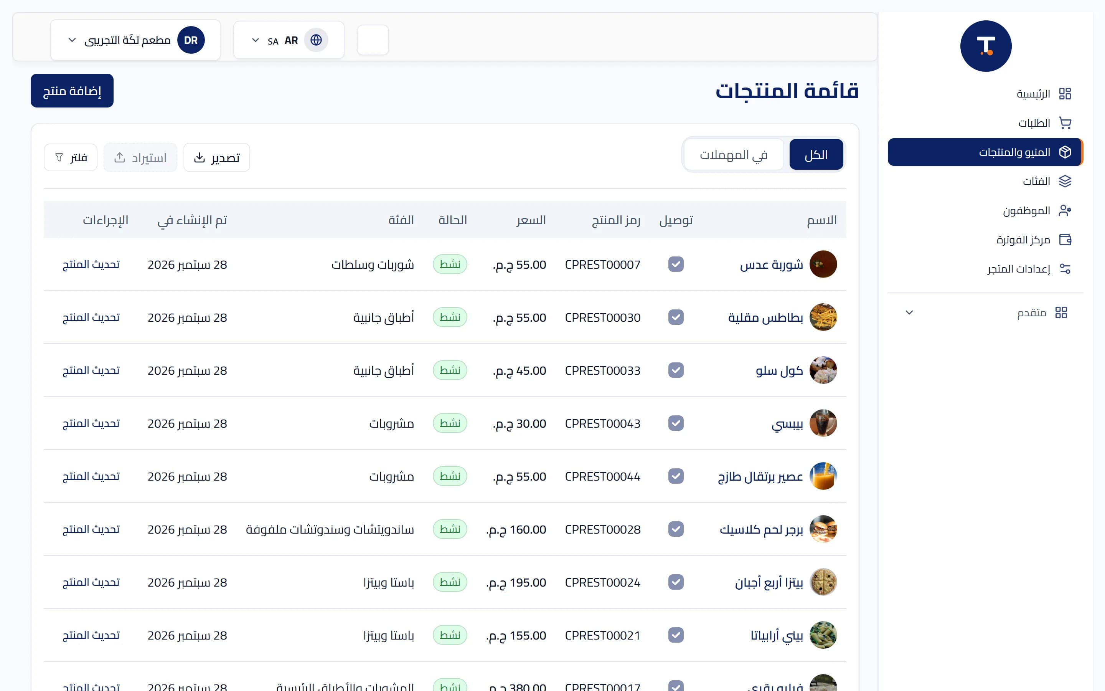Click the globe language icon
Image resolution: width=1105 pixels, height=691 pixels.
click(316, 40)
